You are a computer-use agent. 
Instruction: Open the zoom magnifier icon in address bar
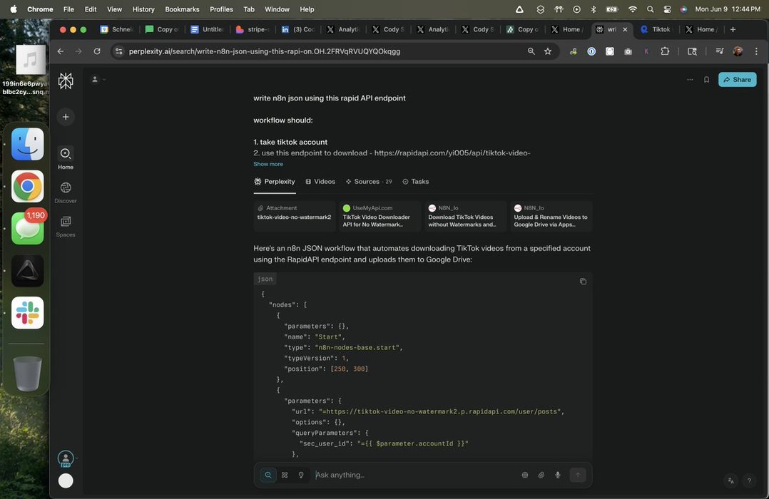pos(531,51)
